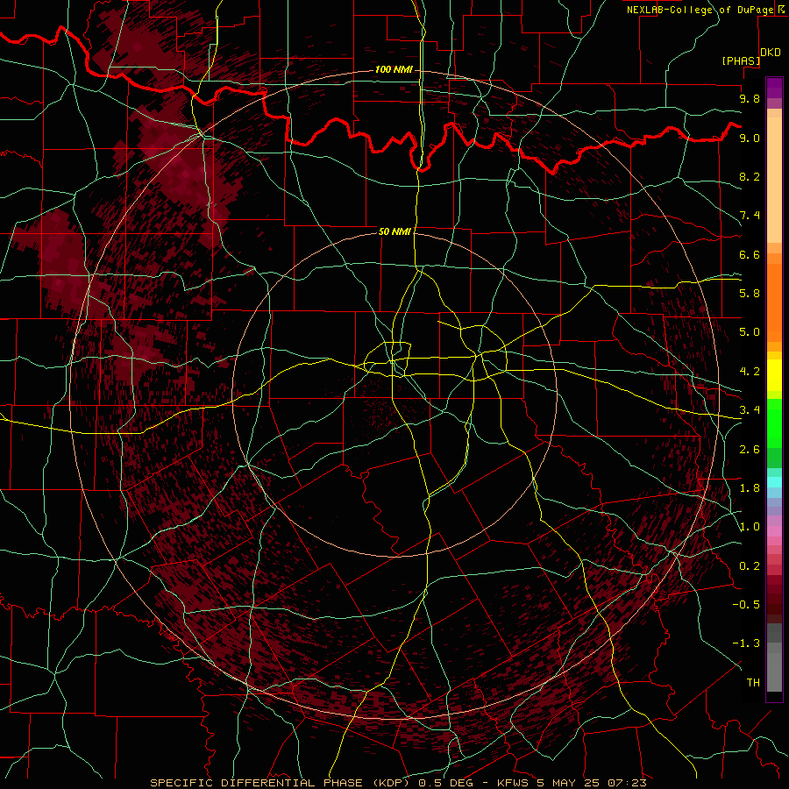Click the 1.0 value on the scale
The image size is (789, 789).
tap(750, 527)
